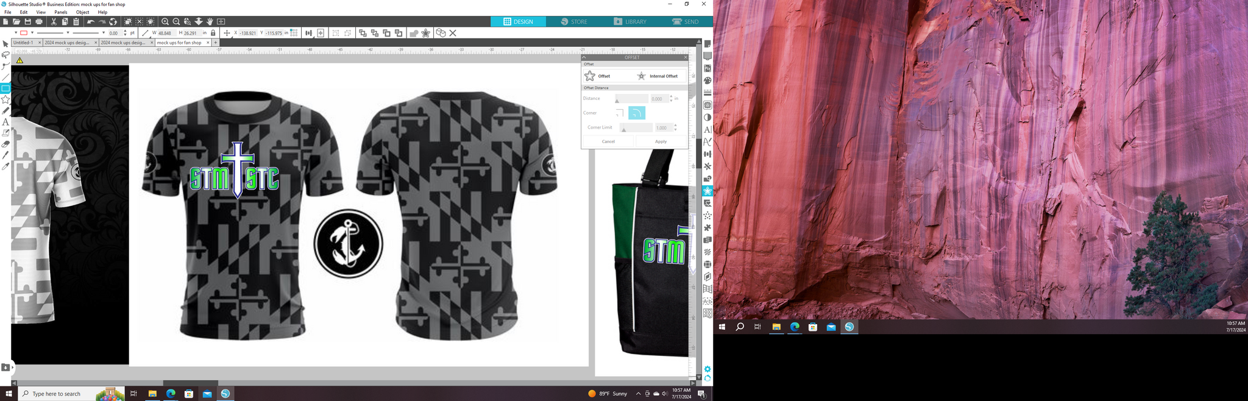The image size is (1248, 401).
Task: Open the first line style dropdown
Action: coord(68,33)
